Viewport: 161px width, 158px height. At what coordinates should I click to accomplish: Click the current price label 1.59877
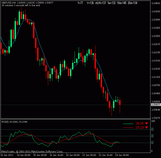coord(156,105)
